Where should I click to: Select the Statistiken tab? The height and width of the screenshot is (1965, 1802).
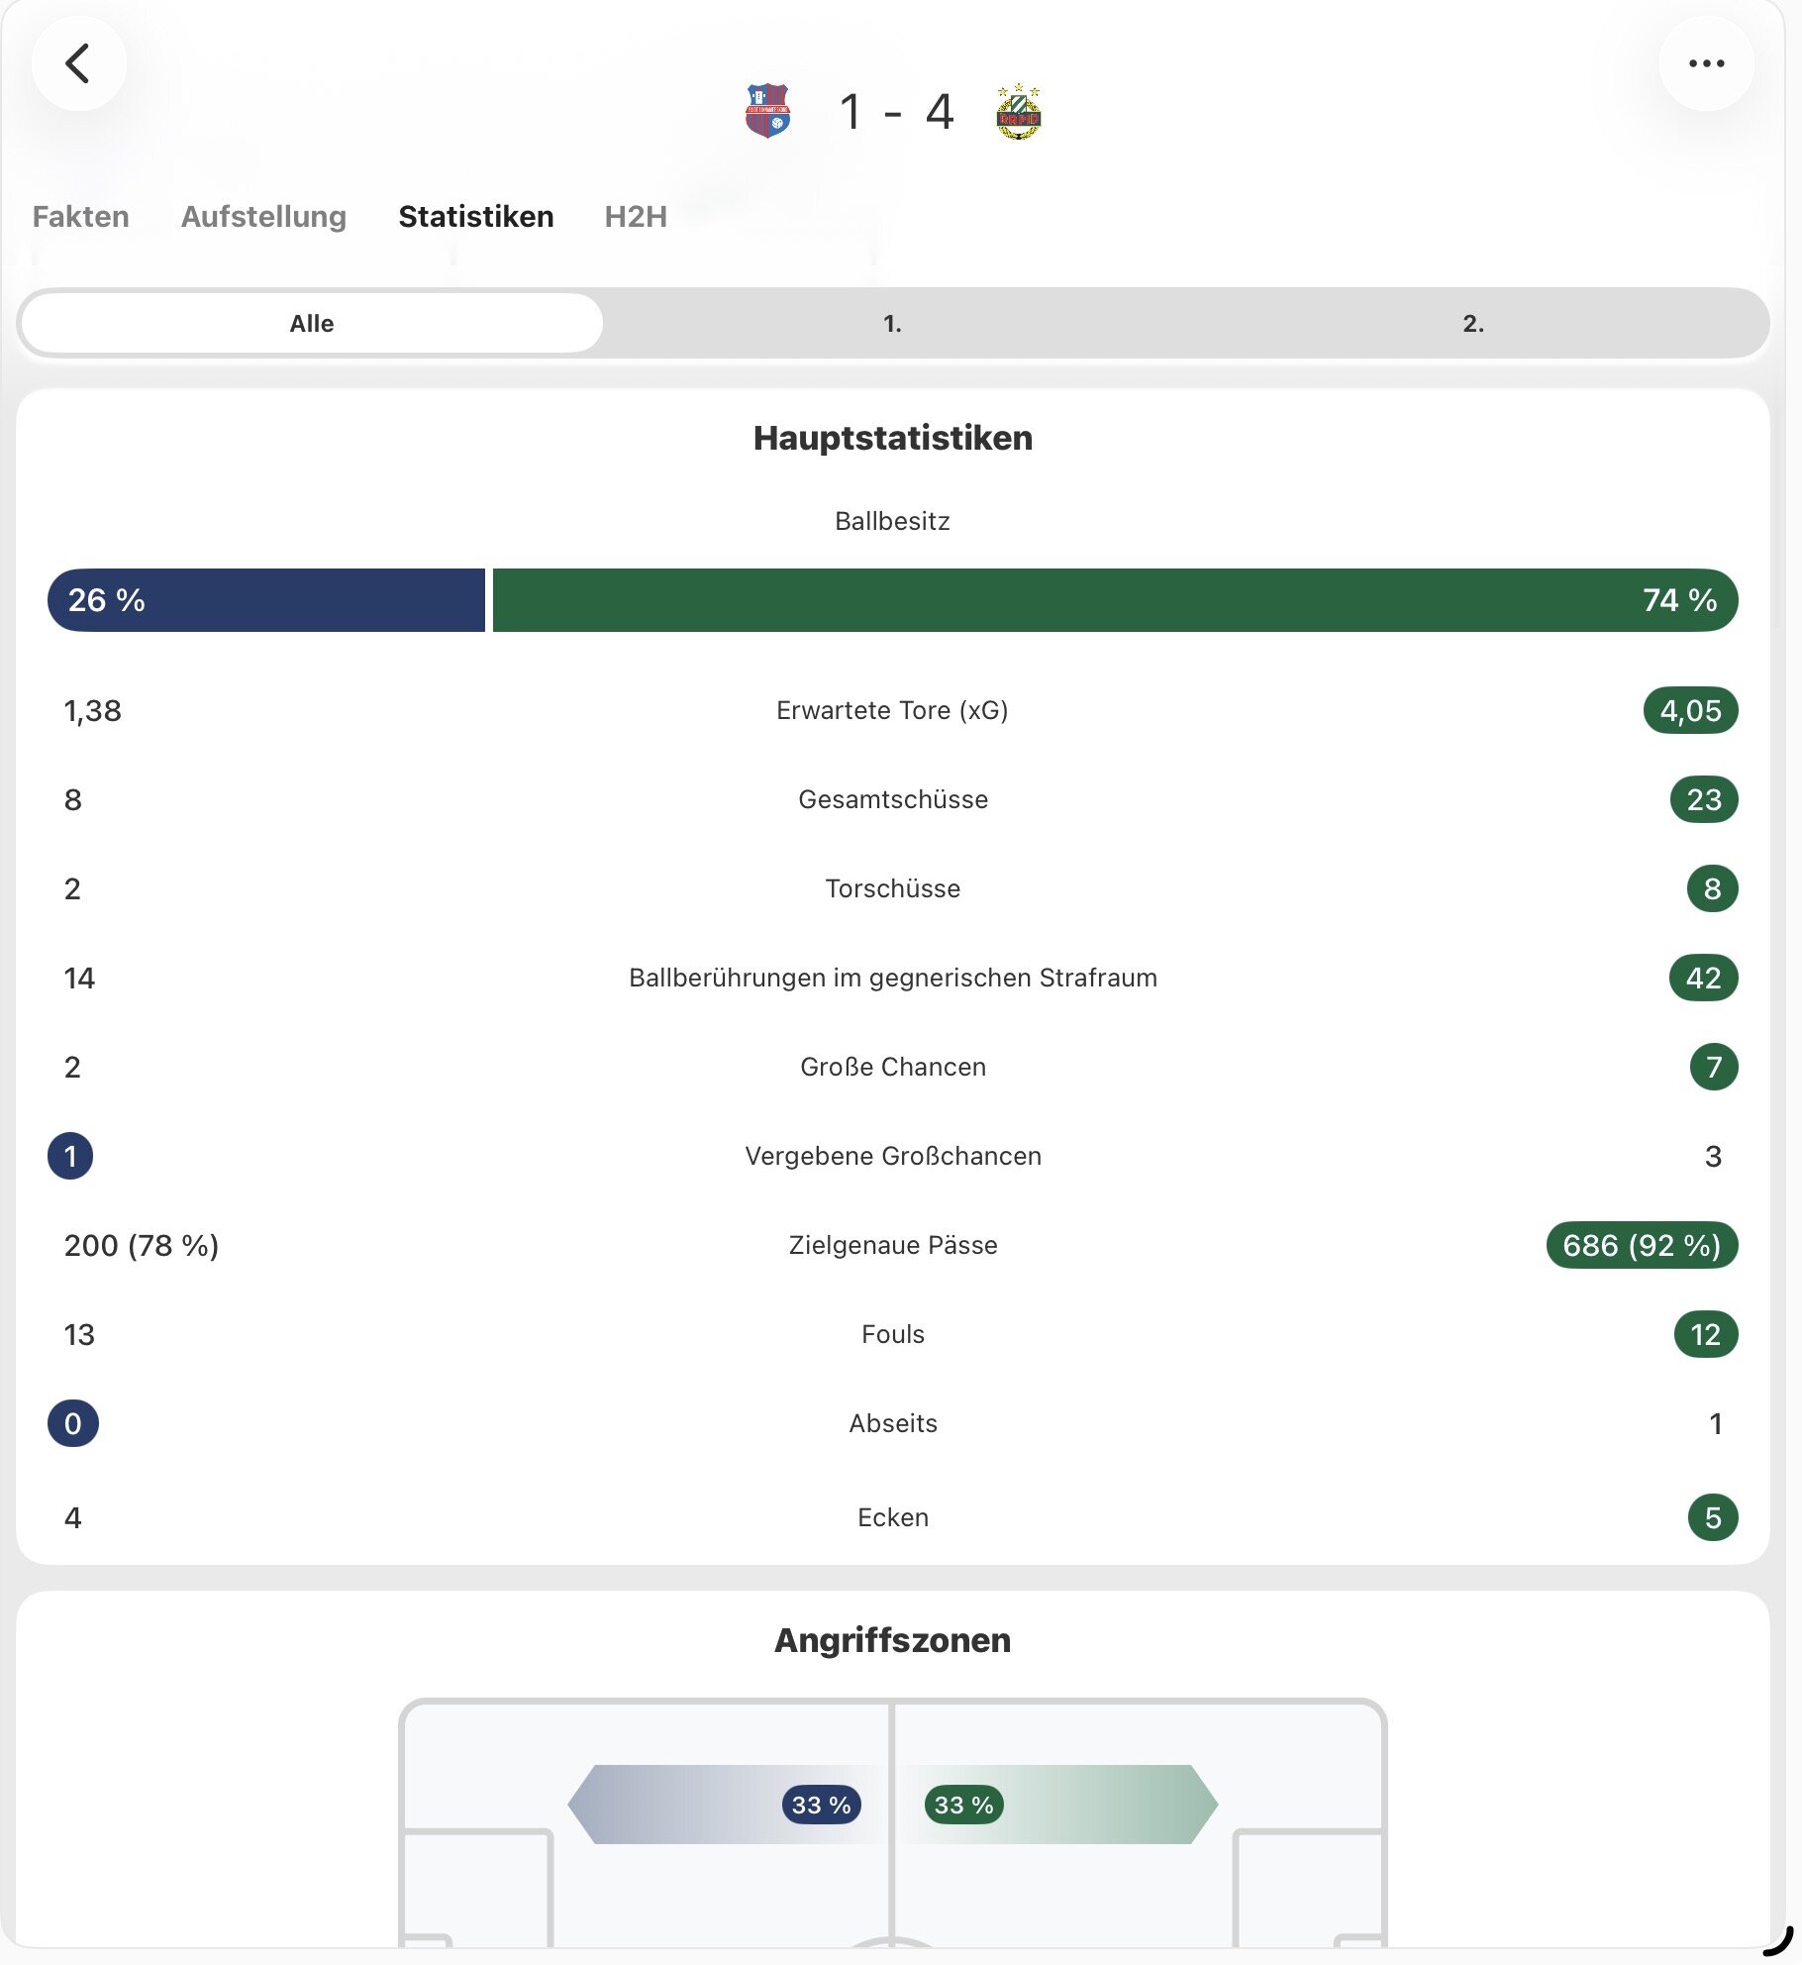[x=476, y=216]
